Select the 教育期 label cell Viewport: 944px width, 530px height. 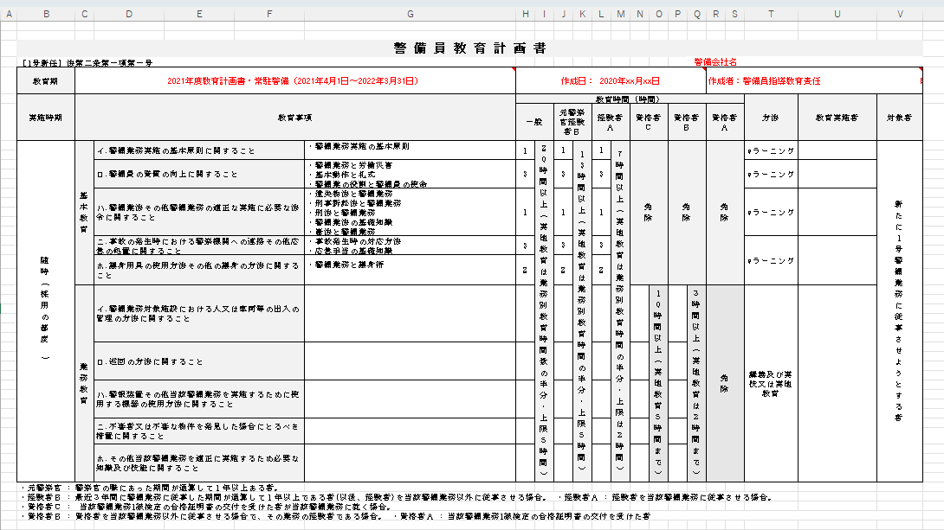[46, 81]
